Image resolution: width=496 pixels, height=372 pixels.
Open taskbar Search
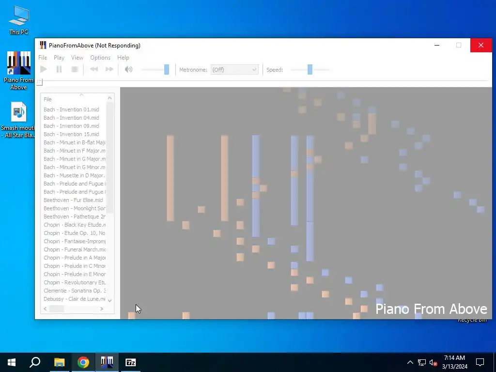(x=35, y=362)
